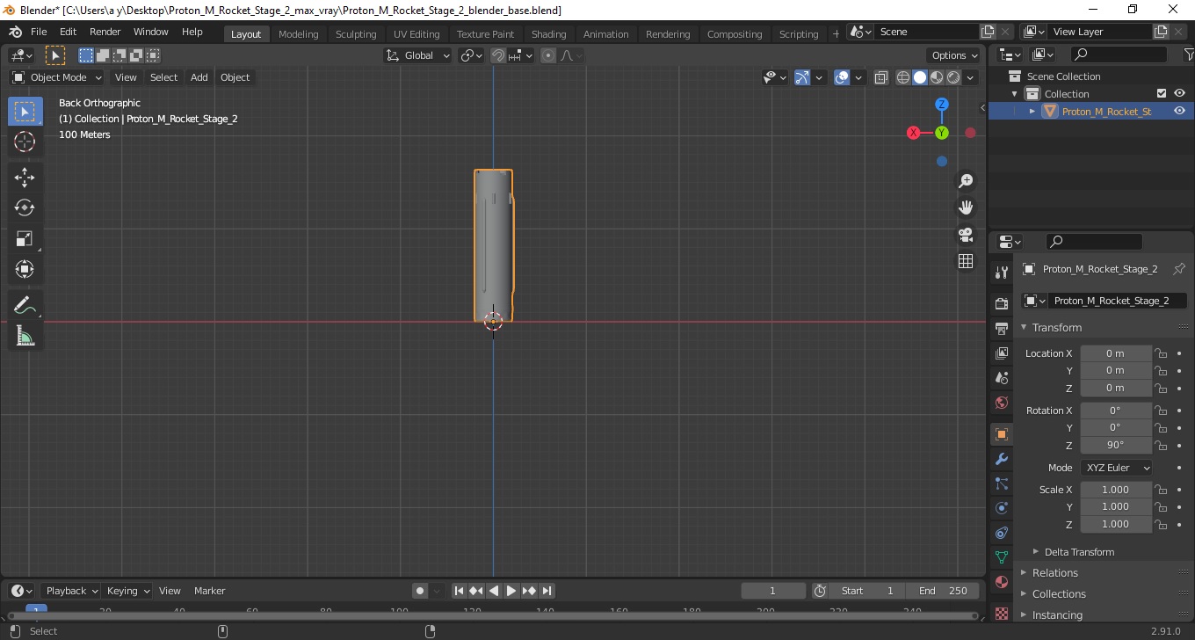
Task: Open the World properties tab
Action: click(x=1001, y=403)
